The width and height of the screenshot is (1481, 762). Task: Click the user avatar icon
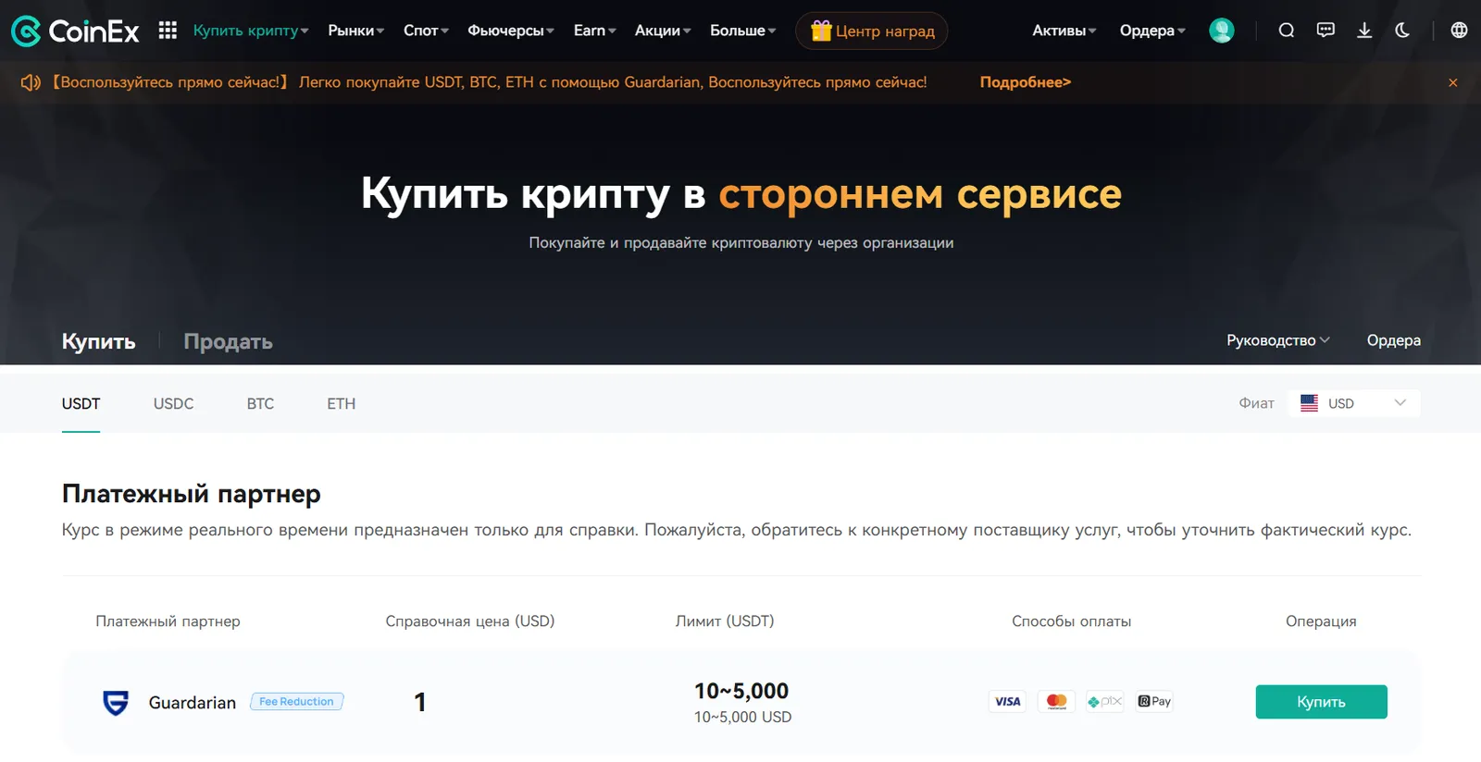click(1222, 31)
